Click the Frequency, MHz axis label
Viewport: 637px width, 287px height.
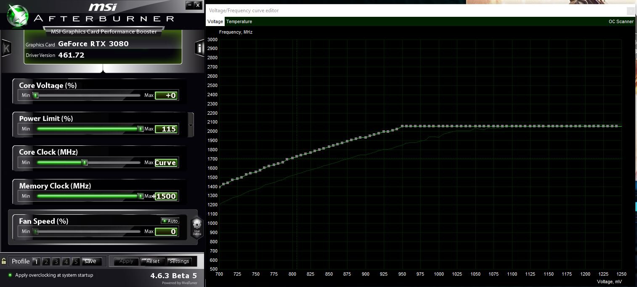point(236,32)
